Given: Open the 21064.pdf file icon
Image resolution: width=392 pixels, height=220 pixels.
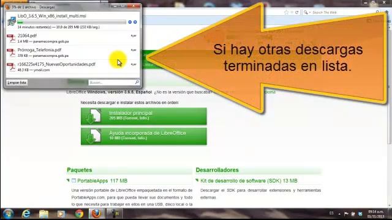Looking at the screenshot, I should click(11, 38).
